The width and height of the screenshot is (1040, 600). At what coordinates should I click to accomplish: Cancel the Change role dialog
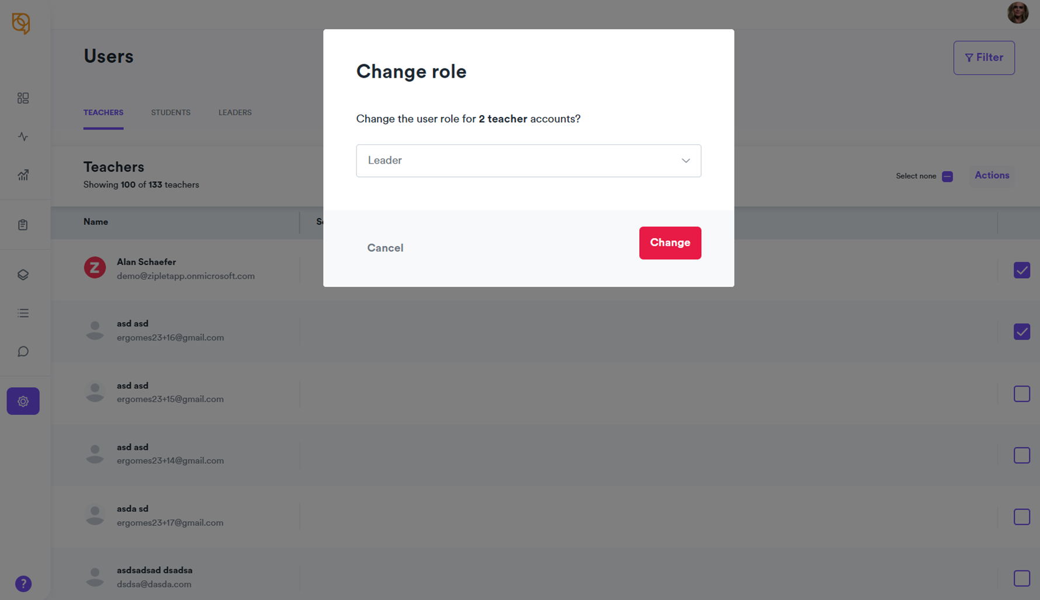[385, 248]
